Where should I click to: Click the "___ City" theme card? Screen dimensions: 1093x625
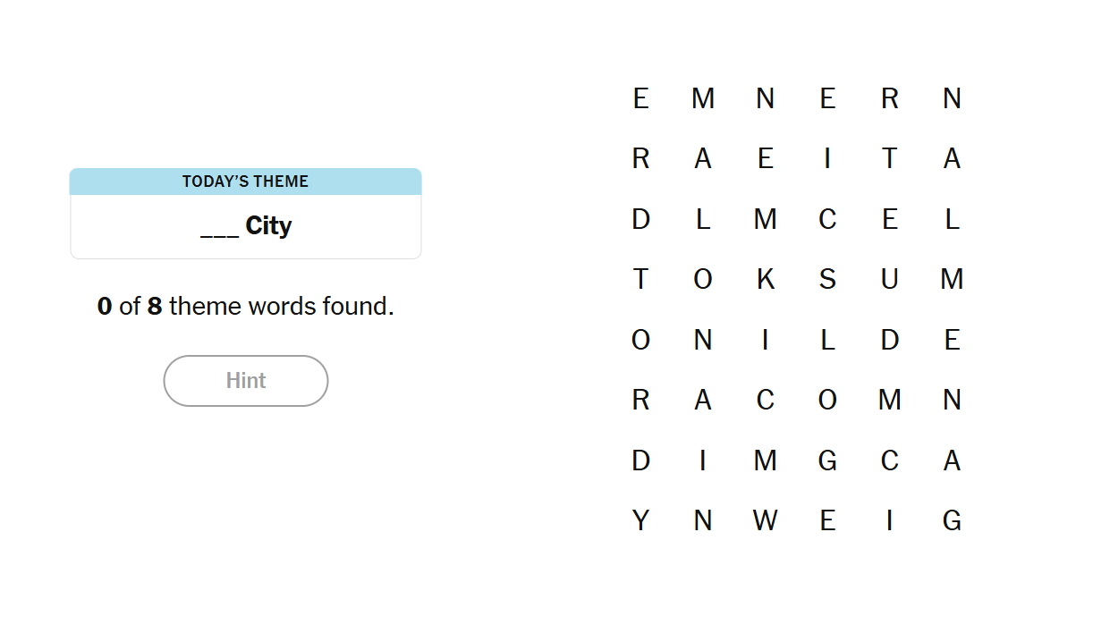(246, 225)
